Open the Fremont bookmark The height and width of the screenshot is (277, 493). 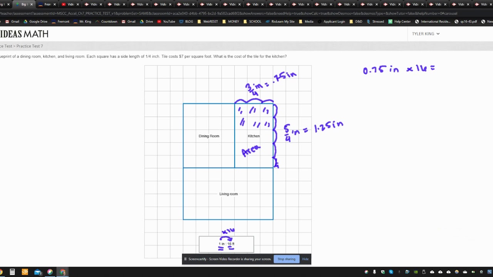(x=60, y=22)
